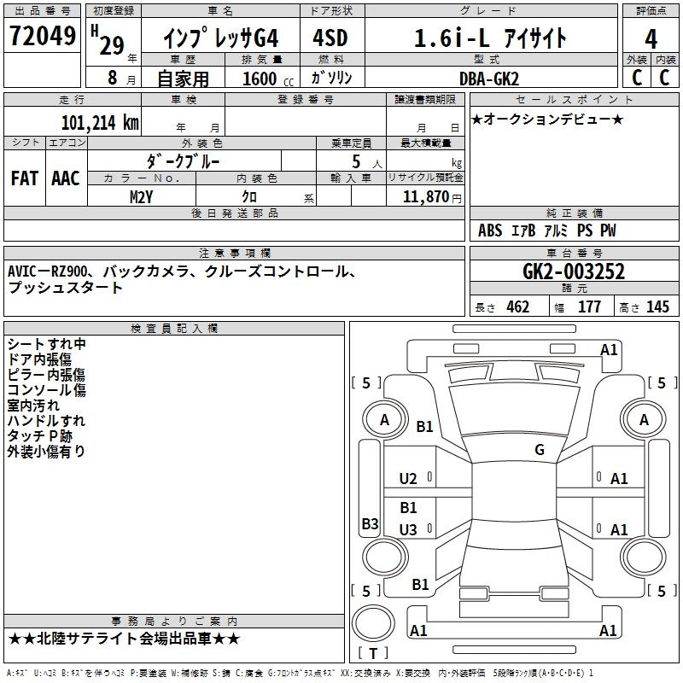Click inspector note タッチP跡
Viewport: 683px width, 683px height.
pos(39,436)
